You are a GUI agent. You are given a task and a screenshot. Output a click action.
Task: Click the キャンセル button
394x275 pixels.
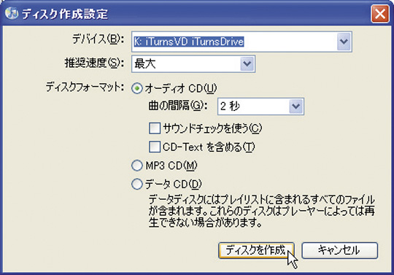pos(340,250)
